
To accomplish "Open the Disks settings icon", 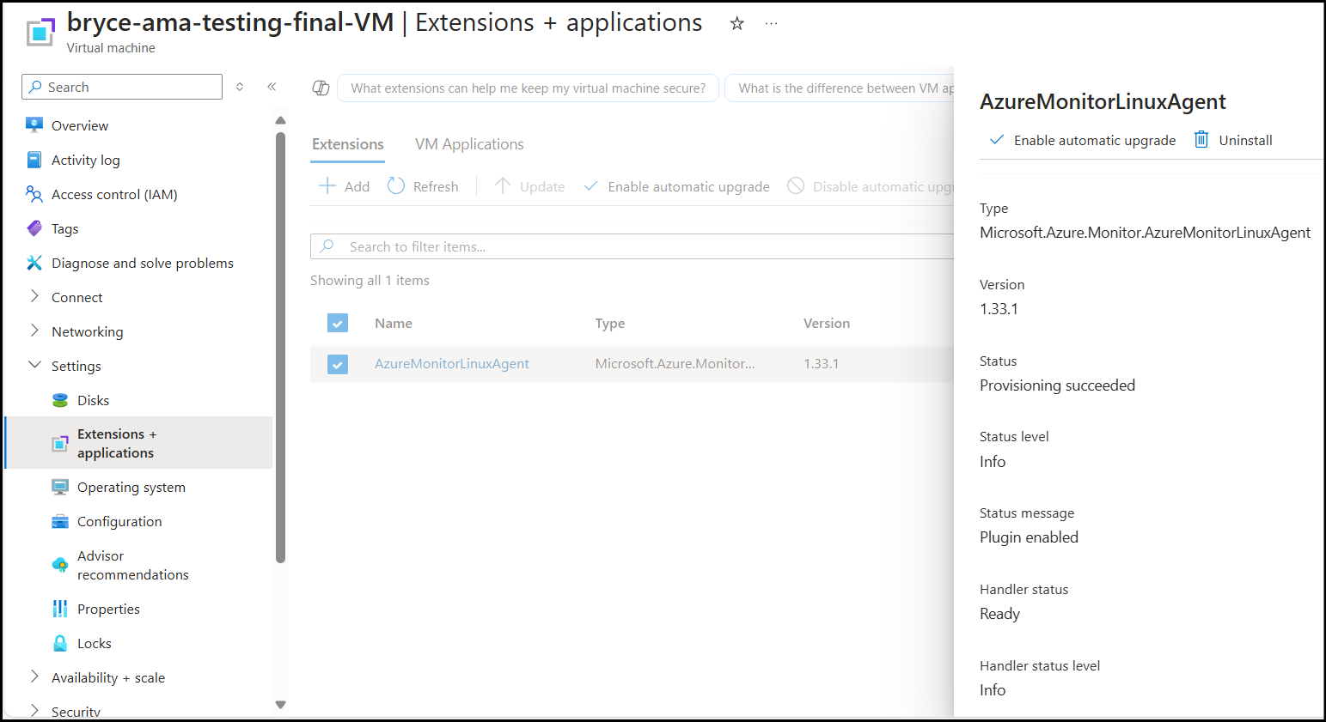I will [58, 400].
